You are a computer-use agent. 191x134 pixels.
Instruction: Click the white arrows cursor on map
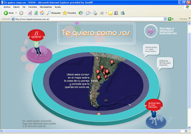[x=95, y=81]
